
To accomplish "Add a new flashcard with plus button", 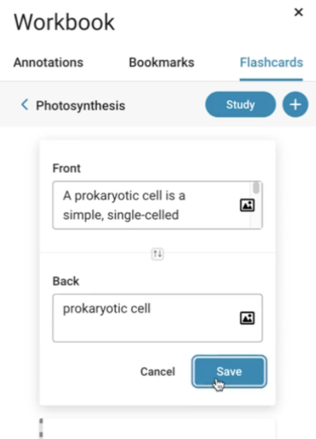I will 295,104.
